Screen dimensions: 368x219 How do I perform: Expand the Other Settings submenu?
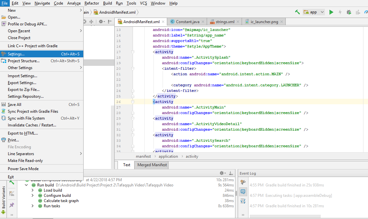pos(41,68)
